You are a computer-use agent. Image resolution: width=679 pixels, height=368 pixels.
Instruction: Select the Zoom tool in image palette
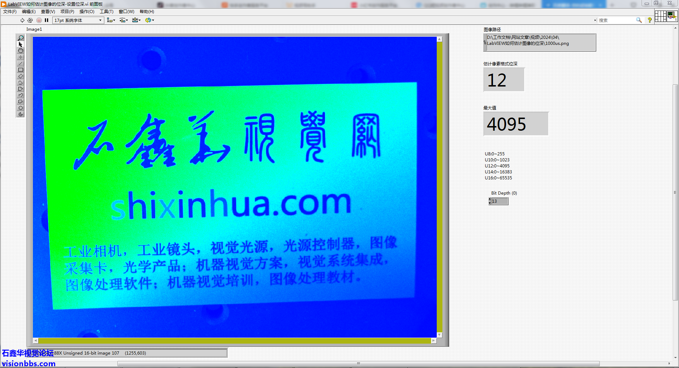[21, 38]
